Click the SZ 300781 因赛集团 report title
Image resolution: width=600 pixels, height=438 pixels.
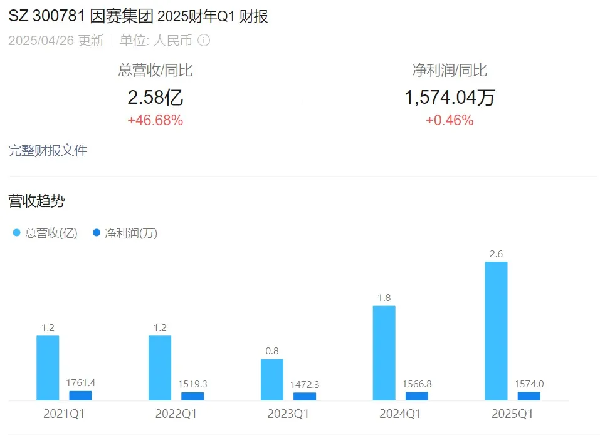click(x=138, y=16)
